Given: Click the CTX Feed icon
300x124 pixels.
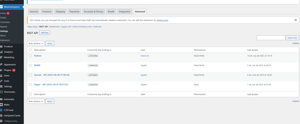Looking at the screenshot, I should (1, 110).
